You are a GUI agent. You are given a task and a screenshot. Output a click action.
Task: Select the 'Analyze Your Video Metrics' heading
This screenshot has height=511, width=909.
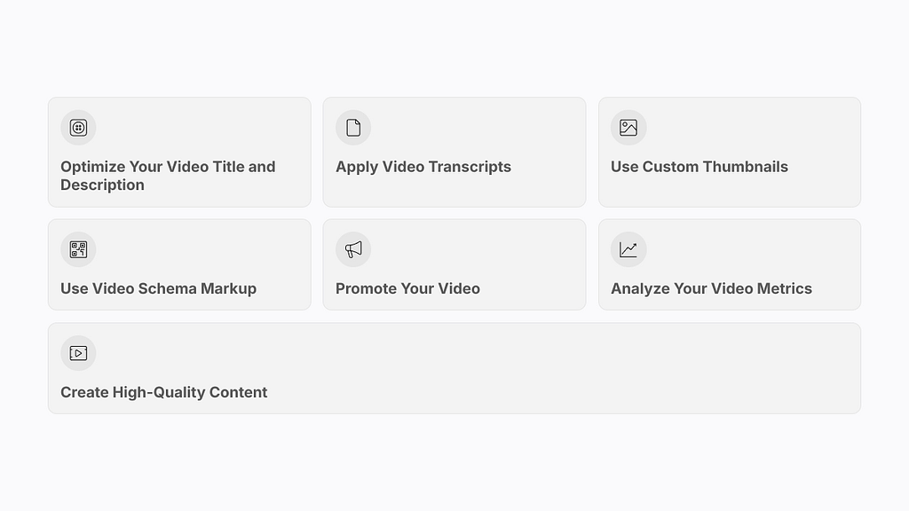pyautogui.click(x=711, y=288)
